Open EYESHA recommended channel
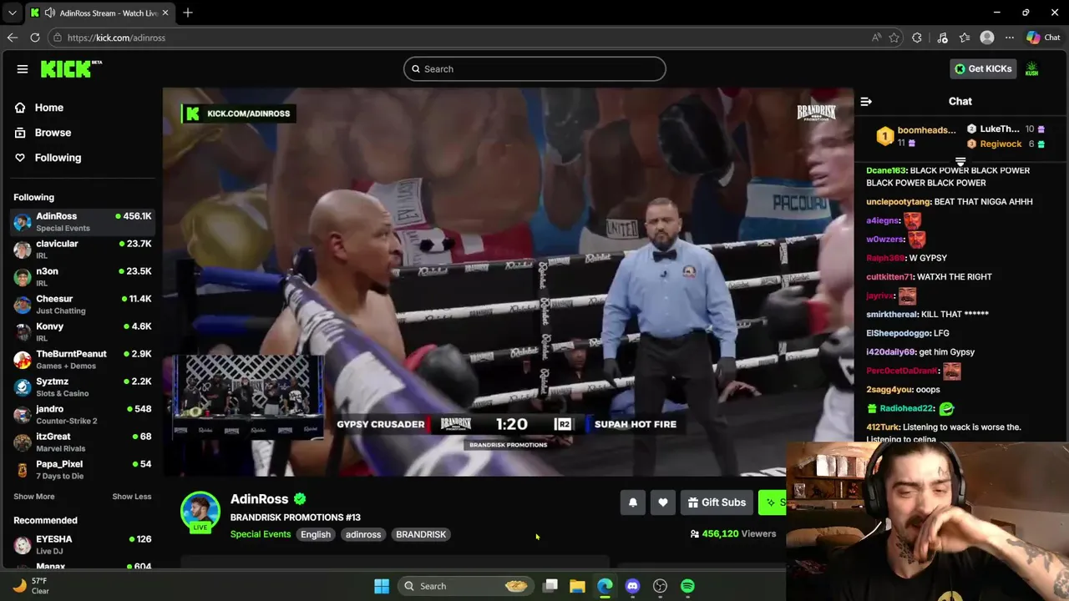The width and height of the screenshot is (1069, 601). coord(83,545)
